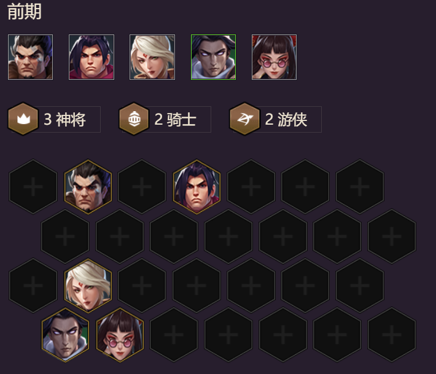Click the empty first hex slot of top row
Viewport: 436px width, 374px height.
[33, 187]
